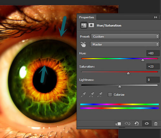
Task: Click the layer mask icon
Action: tap(91, 25)
